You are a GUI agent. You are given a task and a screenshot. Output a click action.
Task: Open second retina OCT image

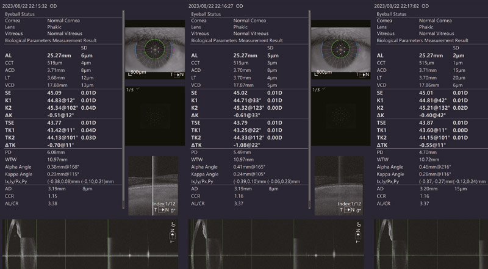click(x=339, y=185)
